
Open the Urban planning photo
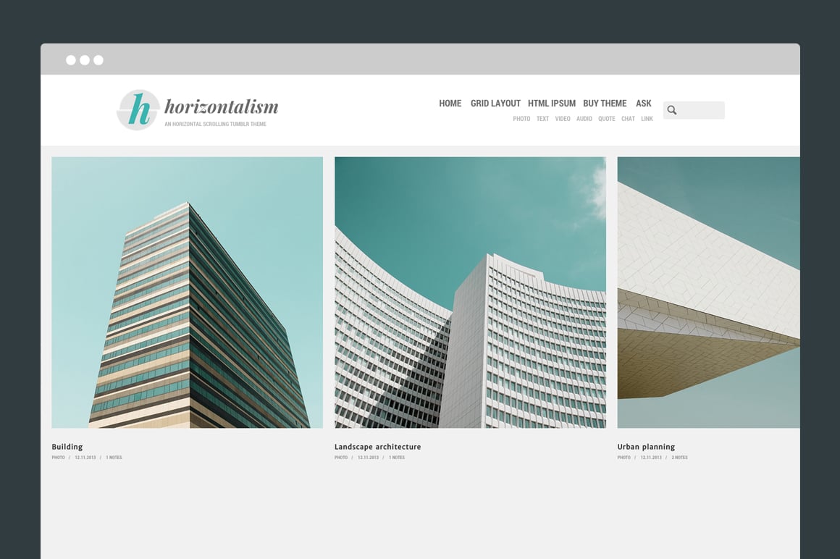point(709,293)
